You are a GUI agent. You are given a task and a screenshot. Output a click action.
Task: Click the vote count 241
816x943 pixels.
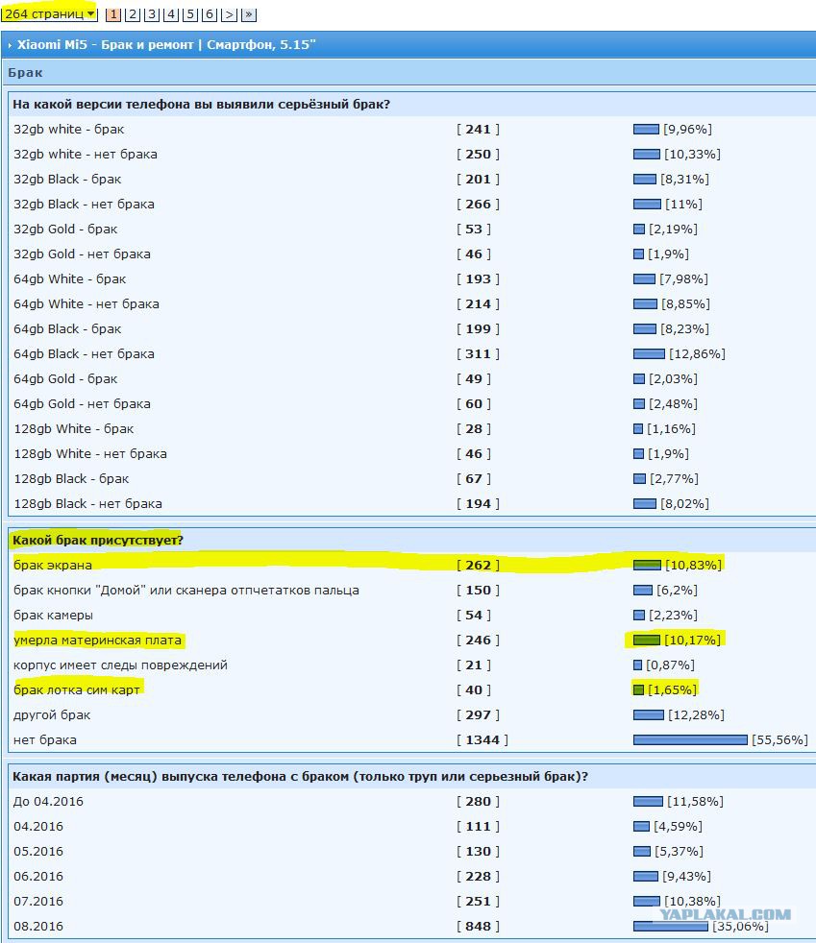click(478, 129)
